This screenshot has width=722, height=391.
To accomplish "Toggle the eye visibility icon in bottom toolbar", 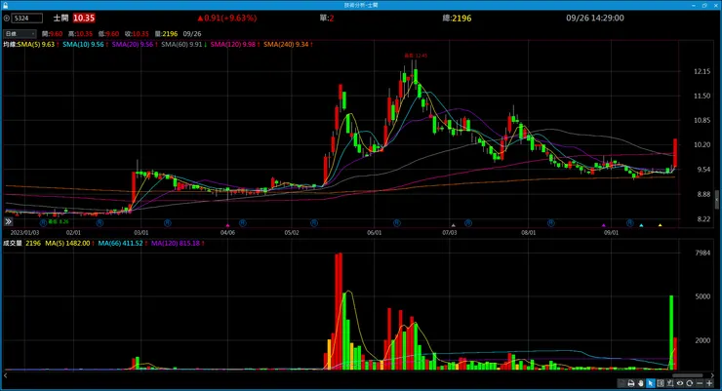I will tap(680, 383).
